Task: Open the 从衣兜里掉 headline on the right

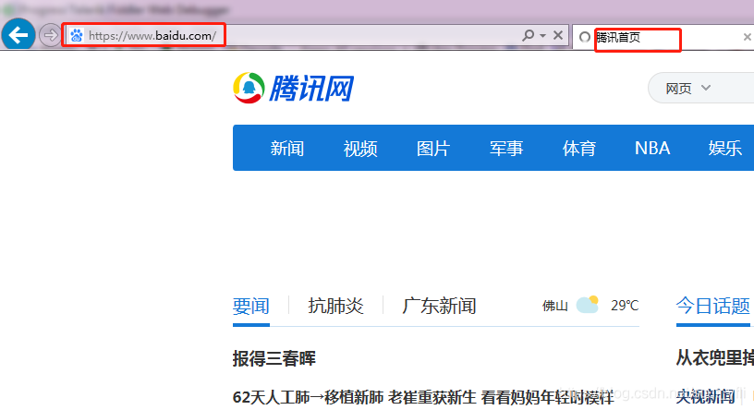Action: click(714, 358)
